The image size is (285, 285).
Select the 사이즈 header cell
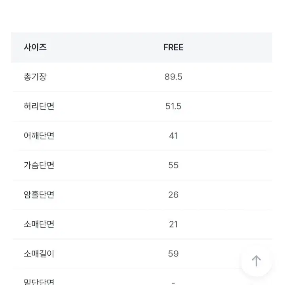[35, 47]
